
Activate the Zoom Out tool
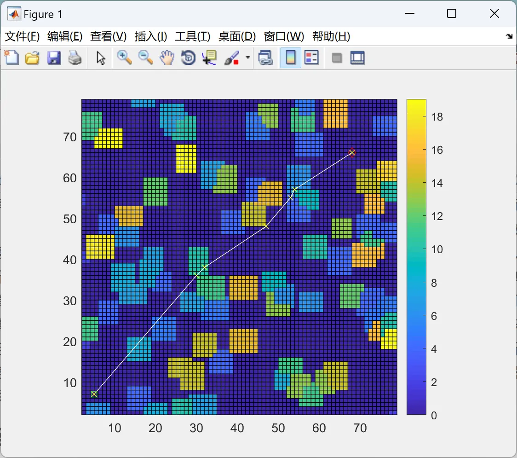click(x=145, y=58)
